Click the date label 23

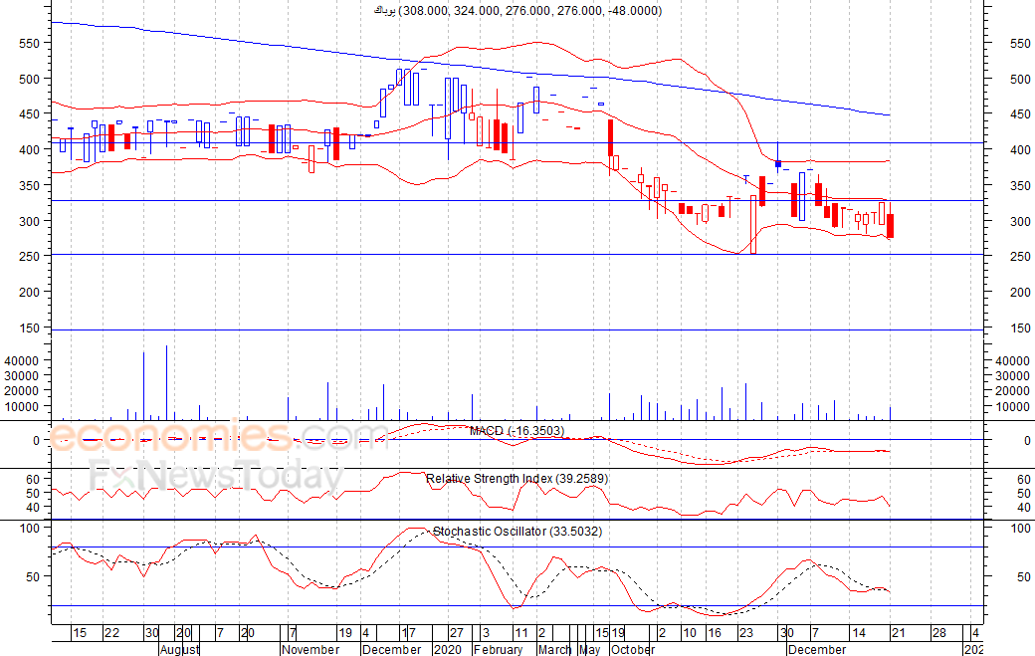click(x=746, y=633)
